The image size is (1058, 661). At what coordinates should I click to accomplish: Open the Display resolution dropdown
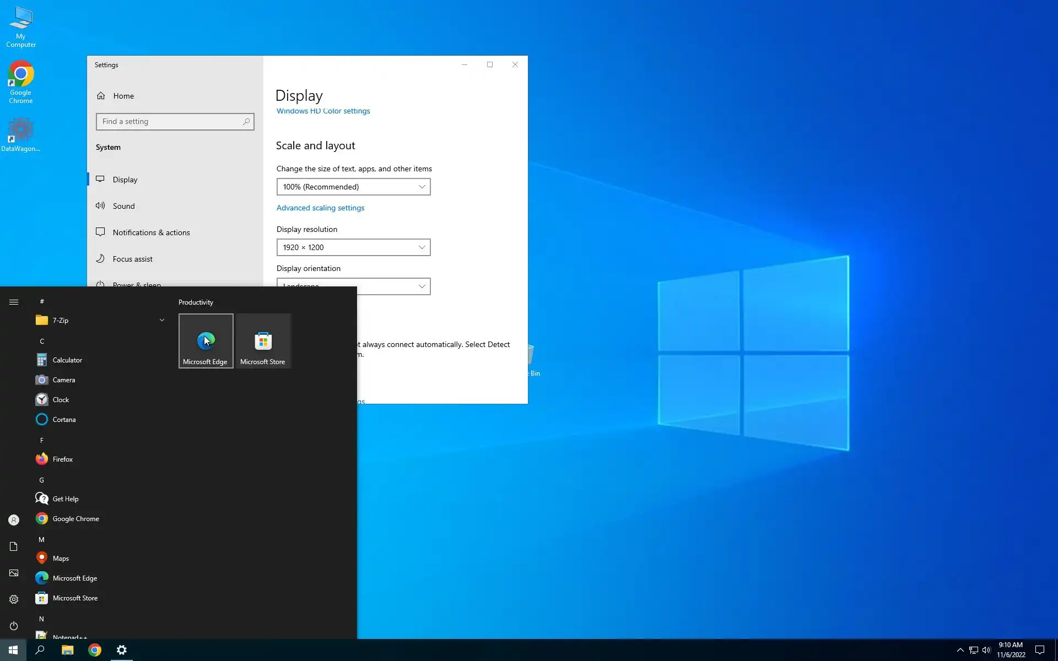(x=353, y=247)
